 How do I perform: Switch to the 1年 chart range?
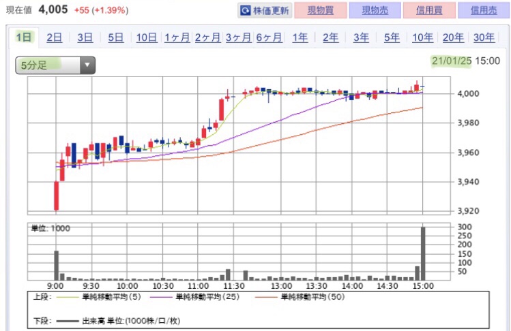pos(300,37)
